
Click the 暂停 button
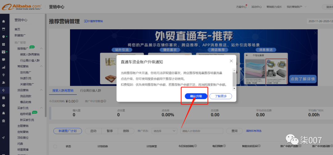pyautogui.click(x=109, y=131)
